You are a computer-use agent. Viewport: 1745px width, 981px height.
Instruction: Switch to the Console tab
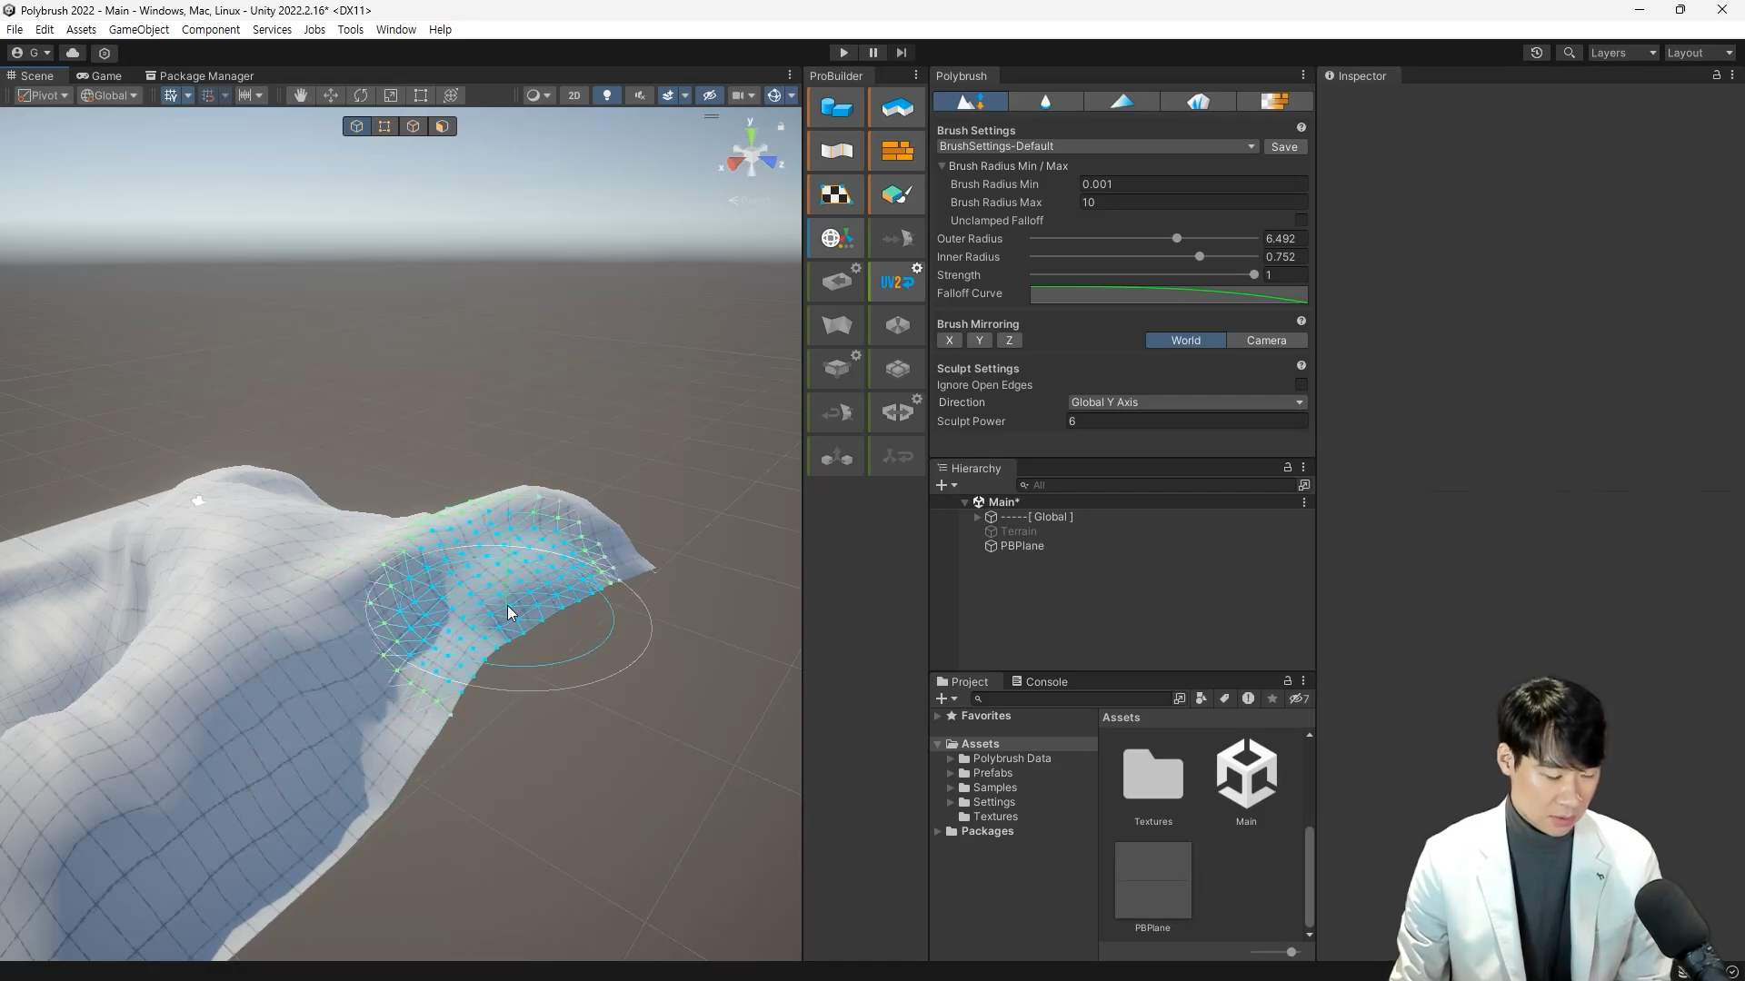(x=1040, y=681)
